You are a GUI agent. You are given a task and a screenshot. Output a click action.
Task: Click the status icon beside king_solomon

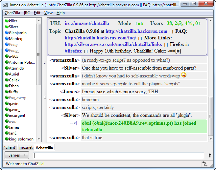coord(7,139)
